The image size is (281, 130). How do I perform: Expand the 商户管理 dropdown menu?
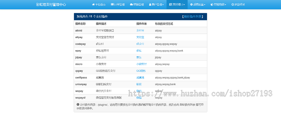156,4
